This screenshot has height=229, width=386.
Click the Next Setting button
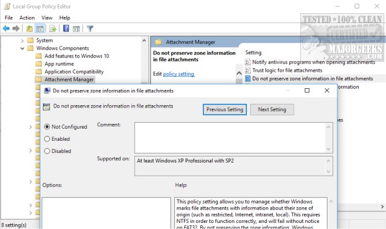272,109
